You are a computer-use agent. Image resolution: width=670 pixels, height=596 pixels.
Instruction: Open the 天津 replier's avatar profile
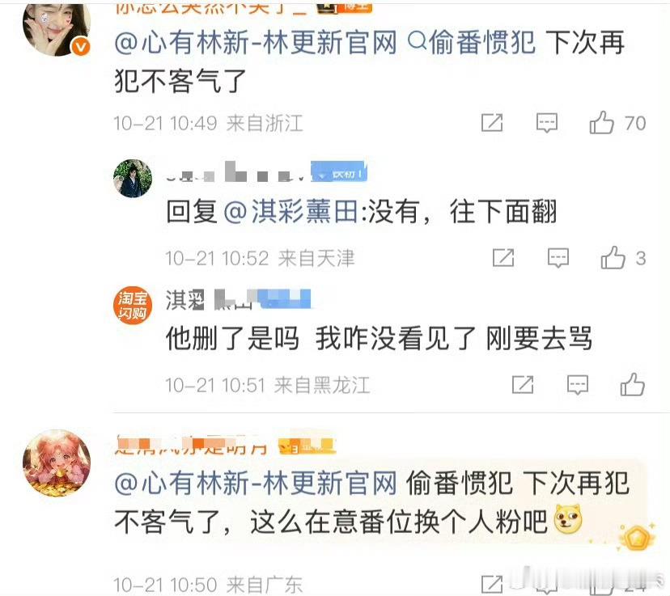pyautogui.click(x=133, y=179)
